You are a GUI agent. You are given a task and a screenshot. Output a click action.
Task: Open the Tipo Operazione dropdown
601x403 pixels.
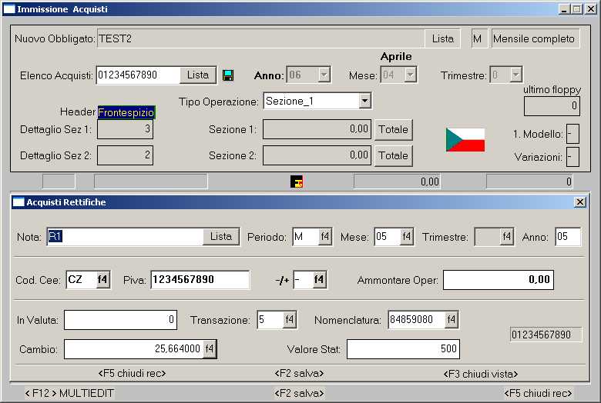(x=365, y=101)
